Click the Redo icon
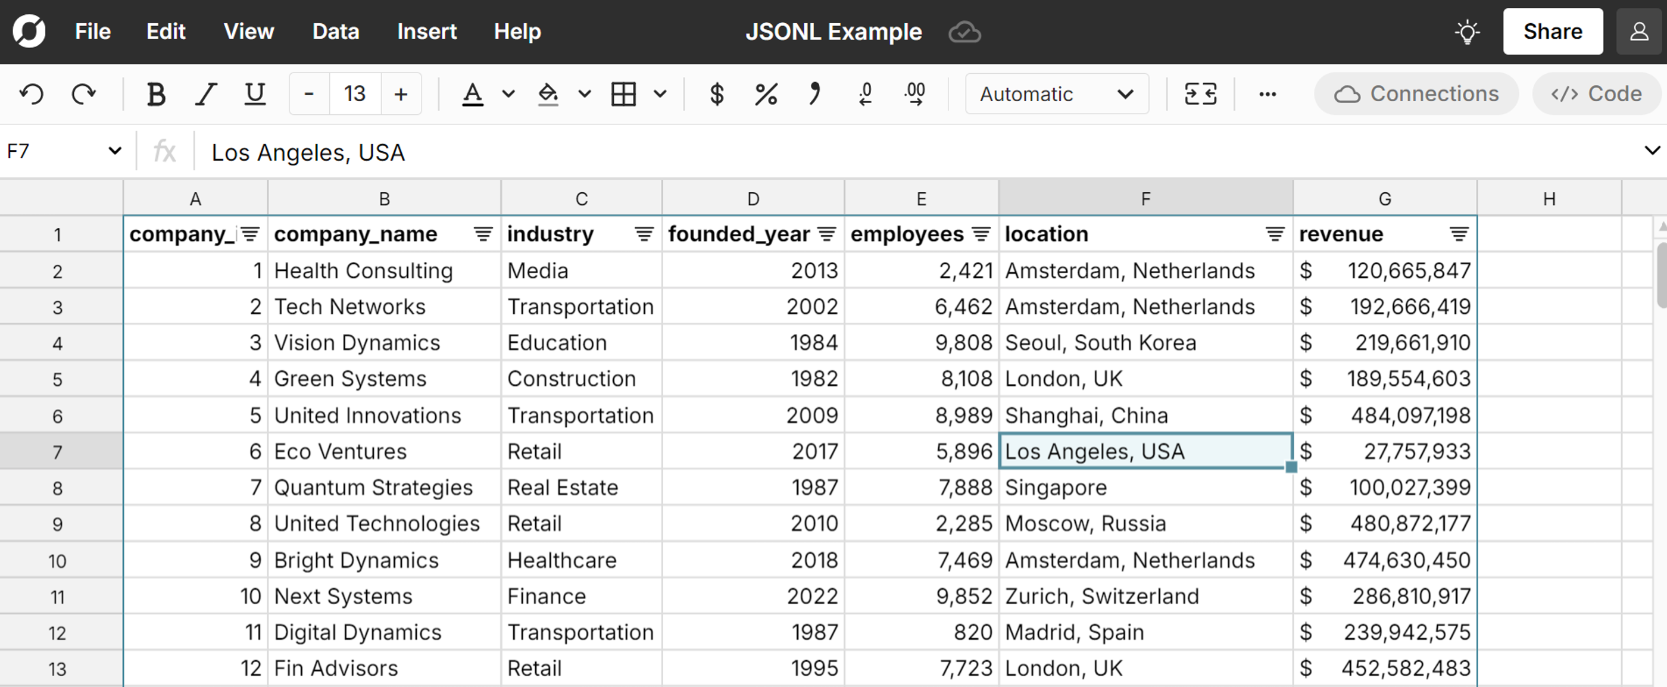The height and width of the screenshot is (687, 1667). (x=83, y=94)
